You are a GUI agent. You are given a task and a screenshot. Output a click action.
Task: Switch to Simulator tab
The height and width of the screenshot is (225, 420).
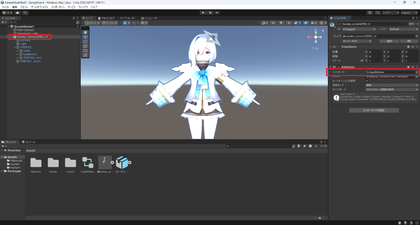(150, 18)
